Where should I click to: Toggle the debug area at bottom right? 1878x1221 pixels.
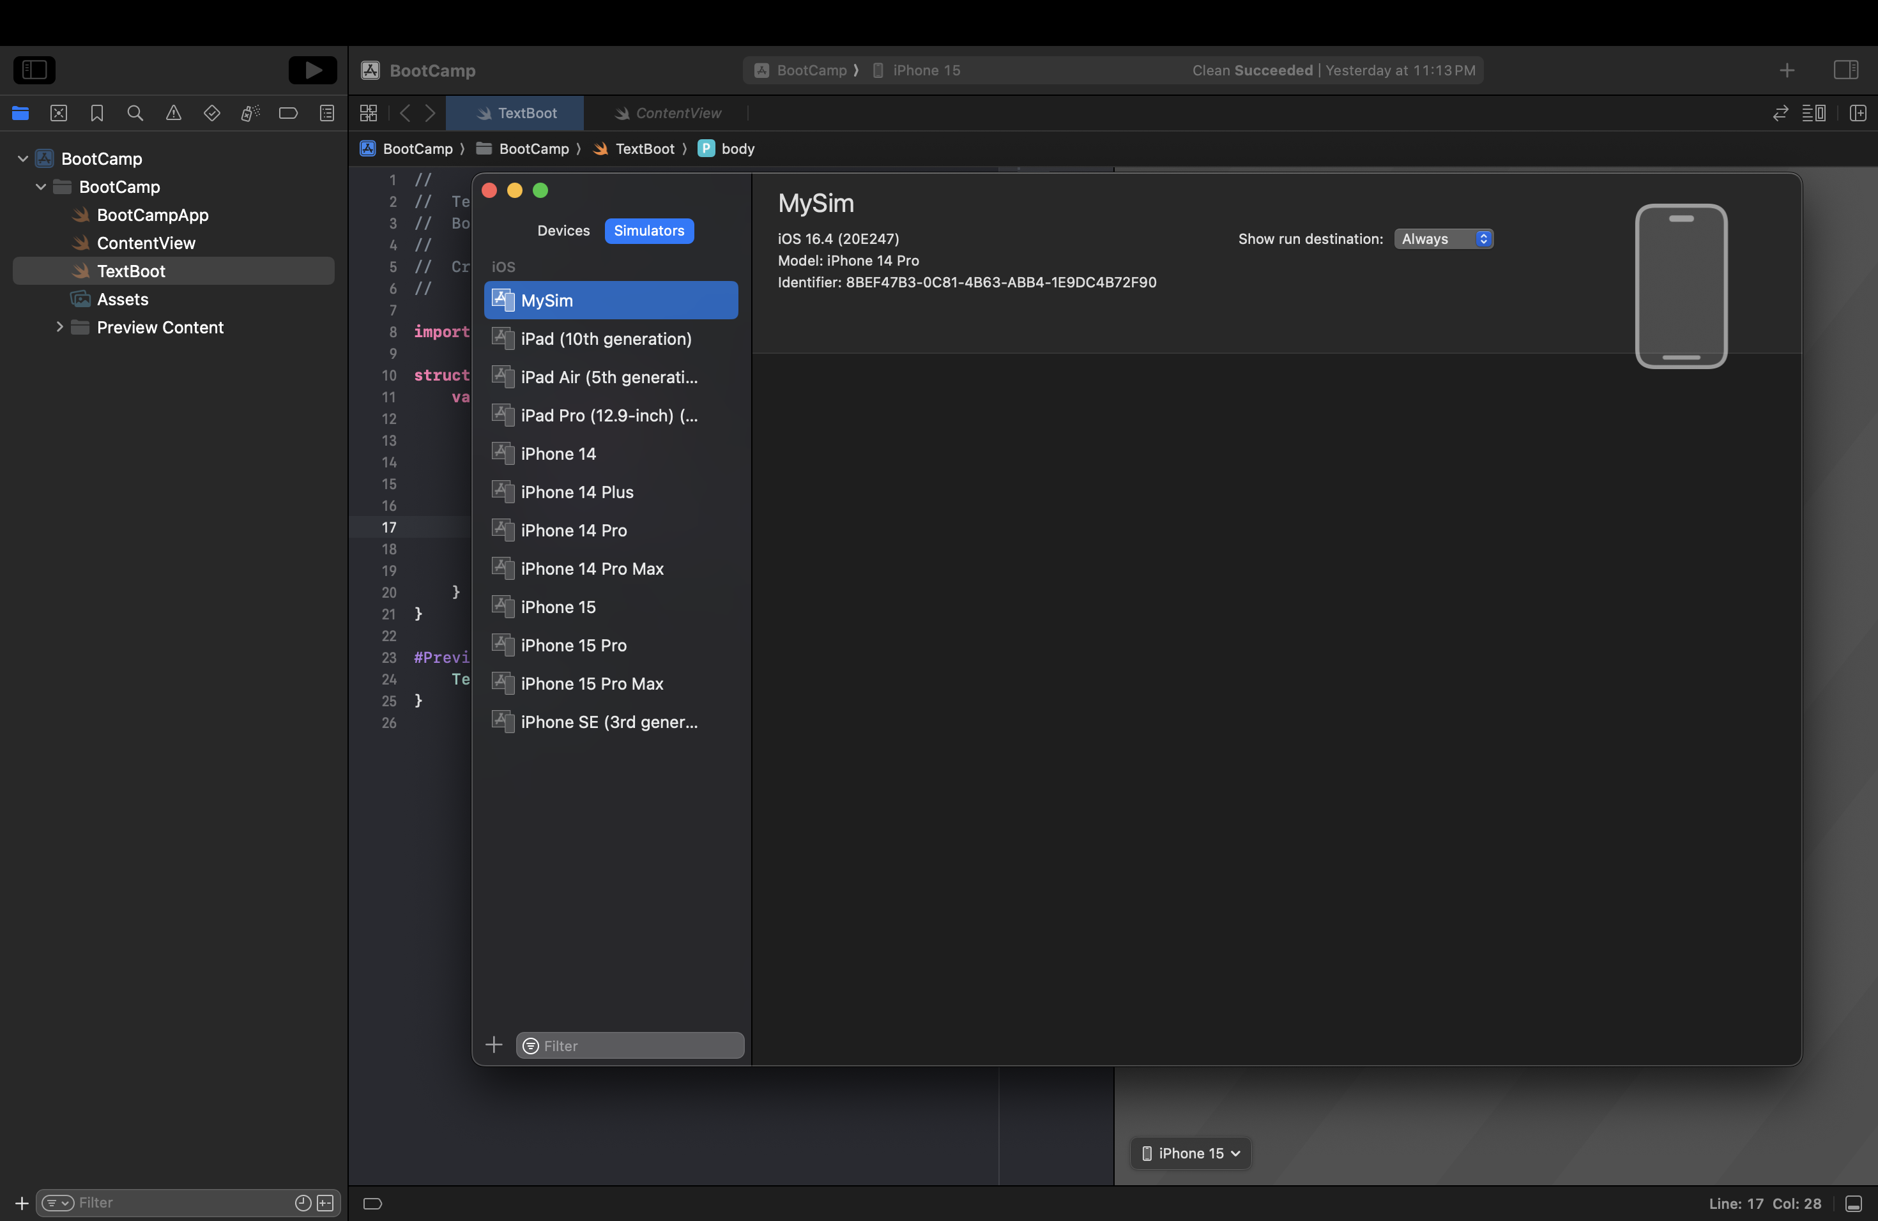tap(1854, 1204)
